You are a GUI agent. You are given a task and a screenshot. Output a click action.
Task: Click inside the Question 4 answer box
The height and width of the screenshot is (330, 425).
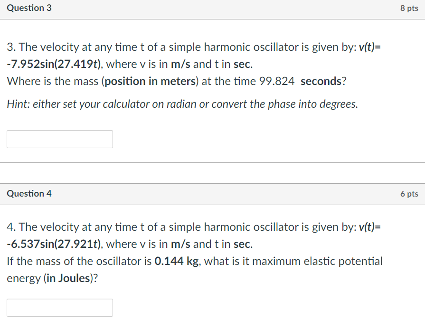tap(59, 307)
